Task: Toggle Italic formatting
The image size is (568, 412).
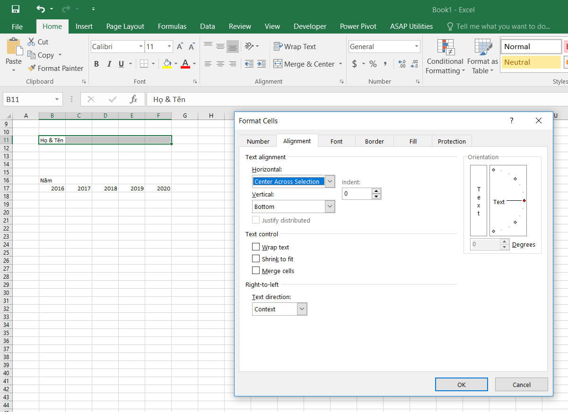Action: pos(109,64)
